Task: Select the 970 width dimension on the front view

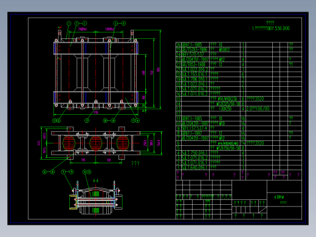Action: [x=96, y=112]
